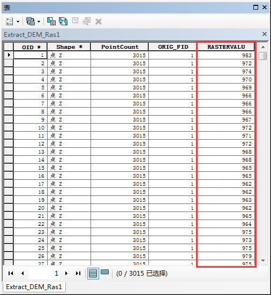Image resolution: width=271 pixels, height=295 pixels.
Task: Click the vertical scrollbar down arrow
Action: point(263,261)
